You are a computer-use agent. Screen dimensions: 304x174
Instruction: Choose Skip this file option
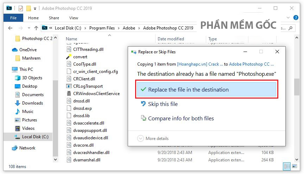(163, 104)
